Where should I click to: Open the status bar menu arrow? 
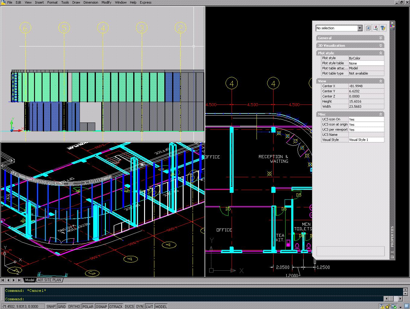pos(400,307)
